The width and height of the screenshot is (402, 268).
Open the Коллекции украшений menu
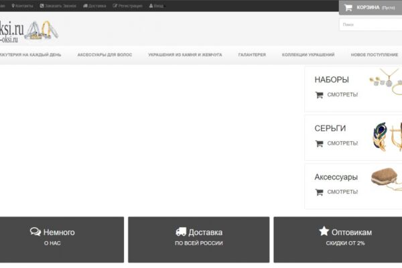(x=308, y=55)
